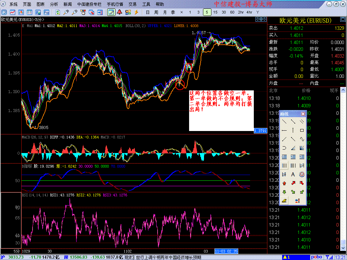This screenshot has height=260, width=347.
Task: Click the eraser tool in drawing palette
Action: 284,201
